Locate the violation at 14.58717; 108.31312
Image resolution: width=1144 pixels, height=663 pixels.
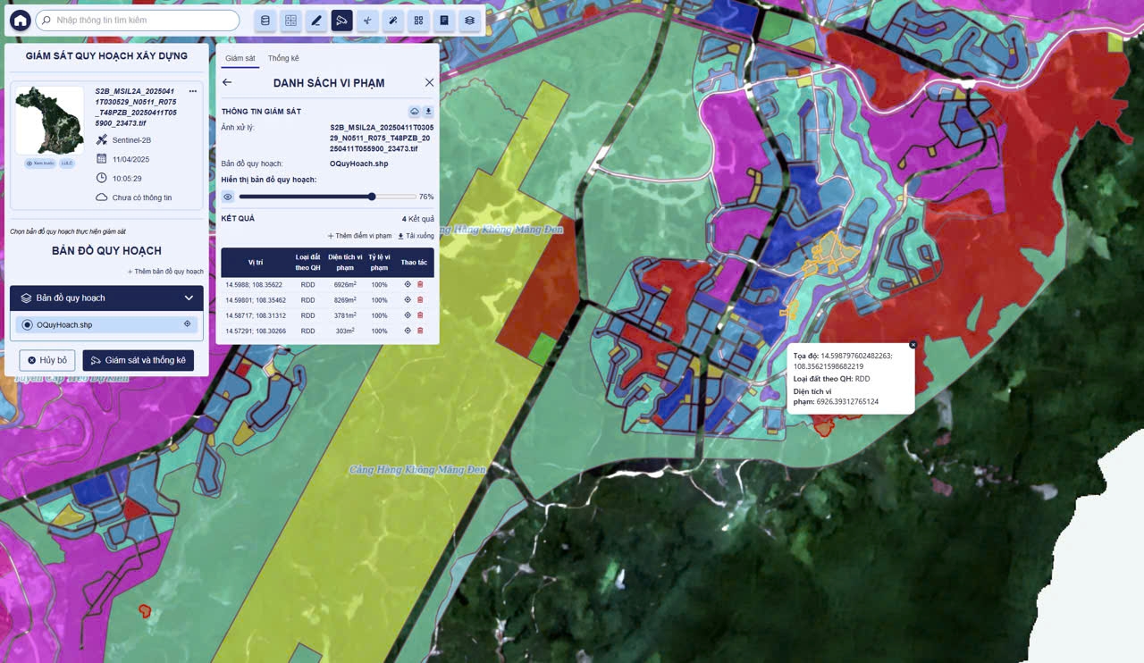coord(408,315)
